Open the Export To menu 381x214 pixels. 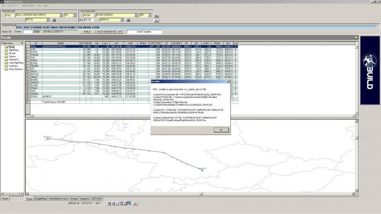12,5
